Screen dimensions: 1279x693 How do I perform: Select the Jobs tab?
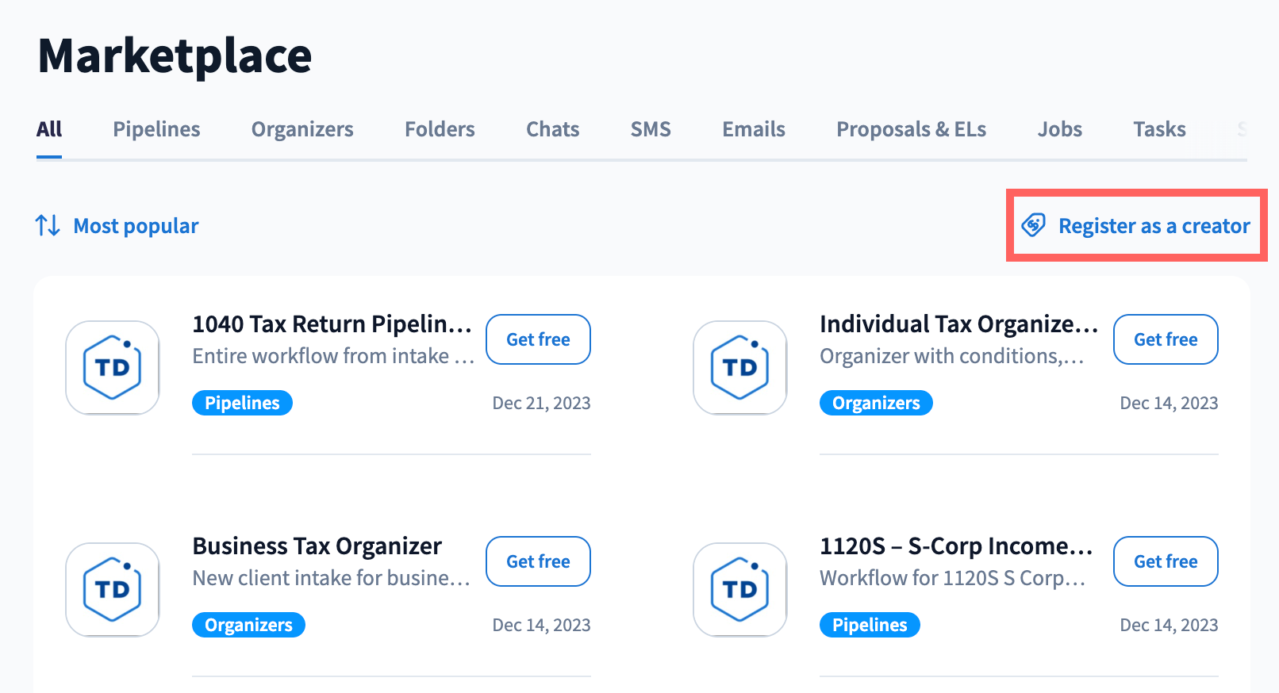[x=1059, y=129]
